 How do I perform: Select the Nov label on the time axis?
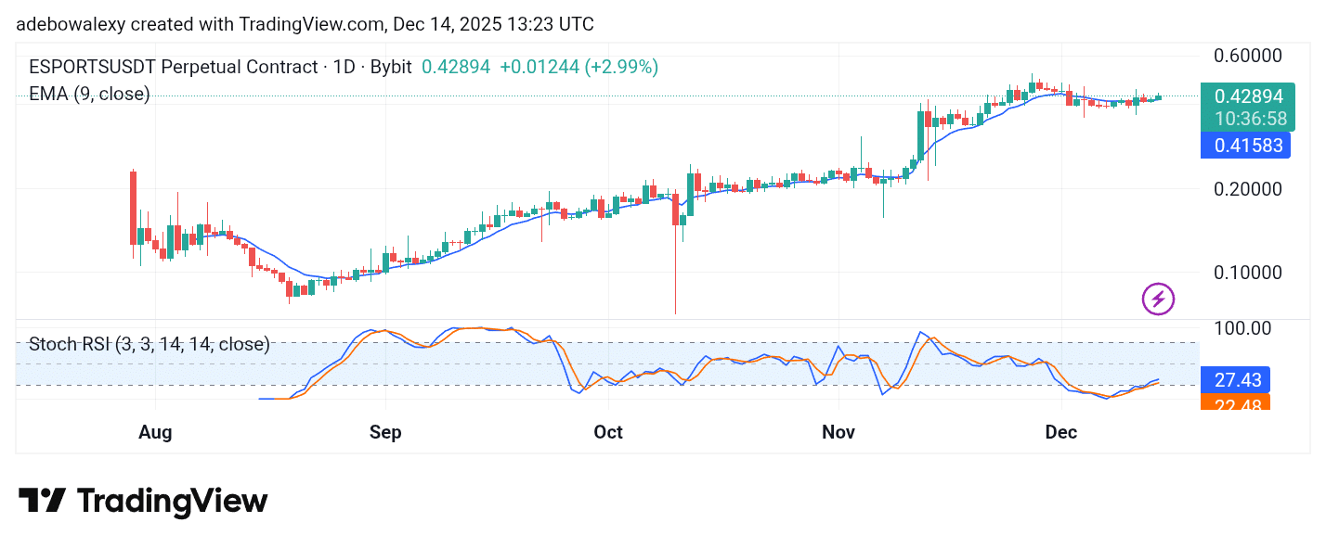tap(838, 432)
